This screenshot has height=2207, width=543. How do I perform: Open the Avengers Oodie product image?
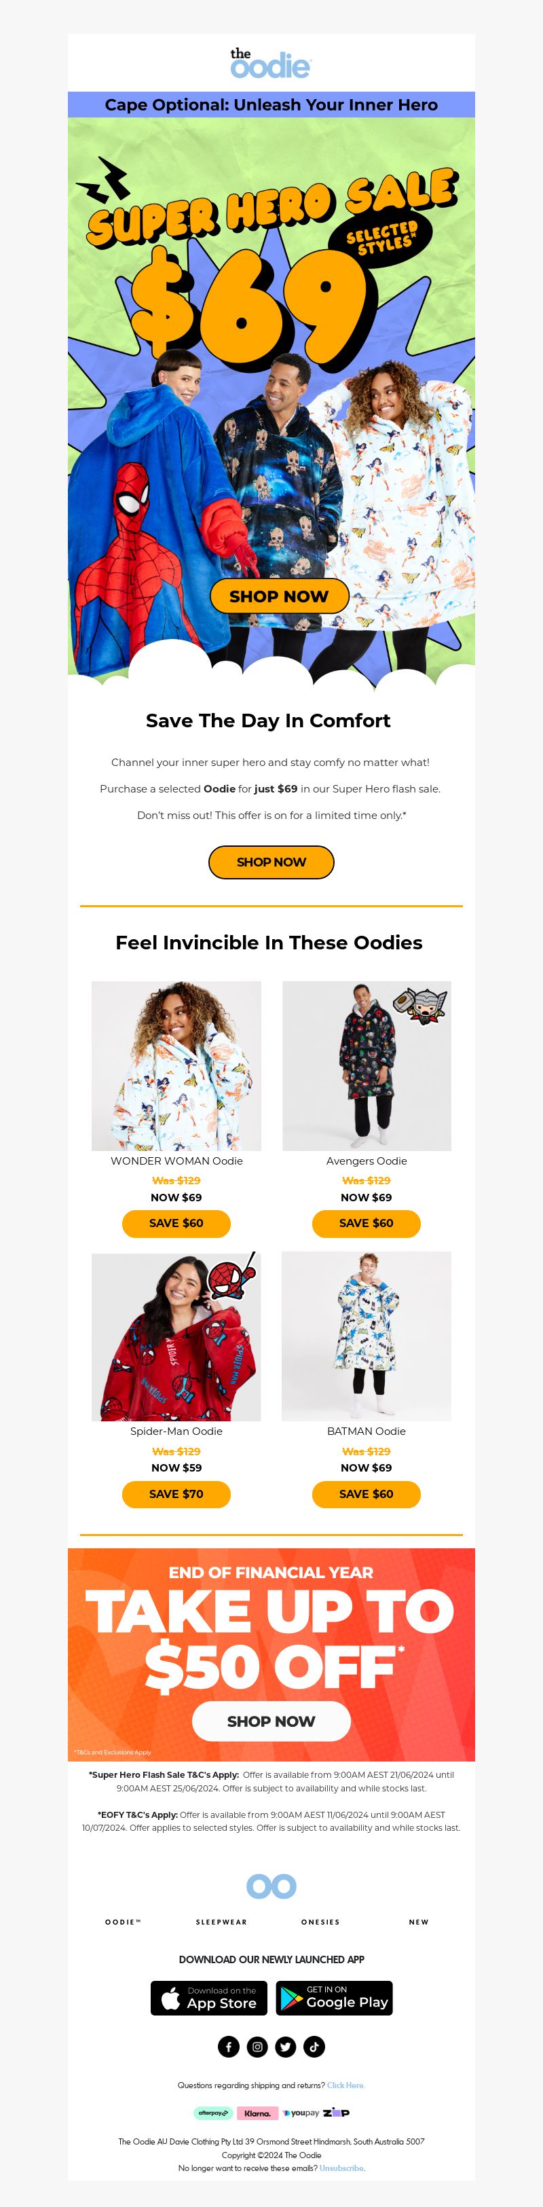click(367, 1065)
